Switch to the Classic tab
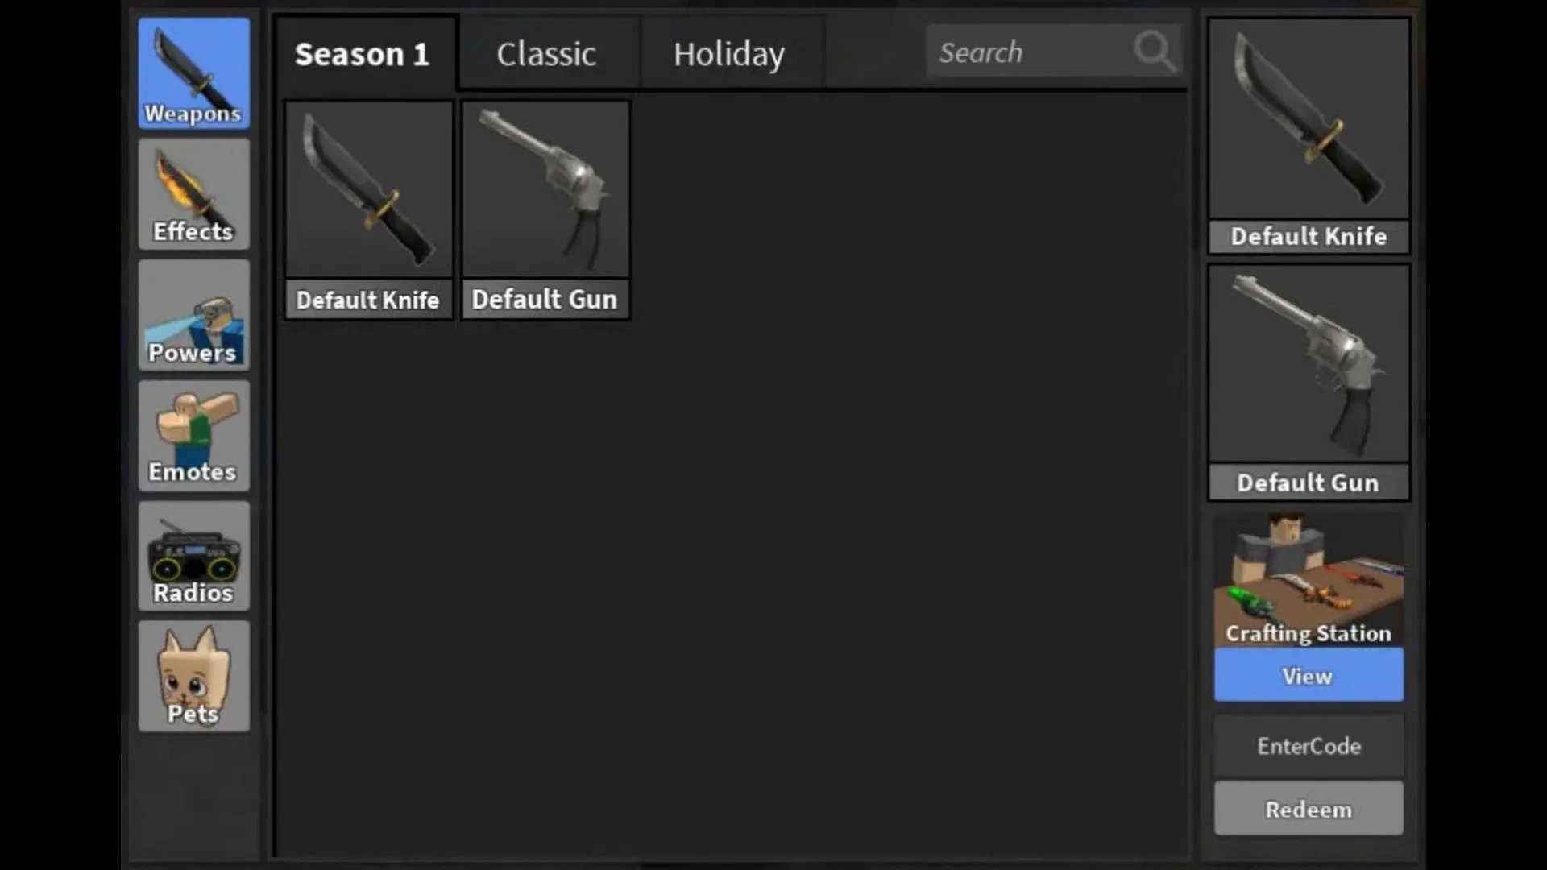 (548, 53)
